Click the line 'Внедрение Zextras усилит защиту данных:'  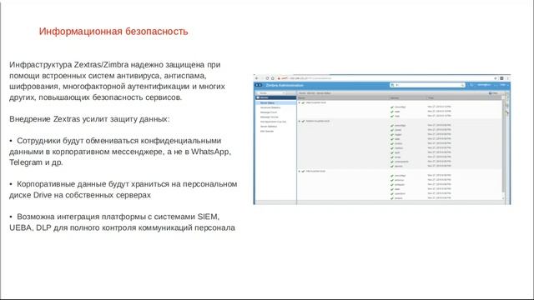pos(89,119)
